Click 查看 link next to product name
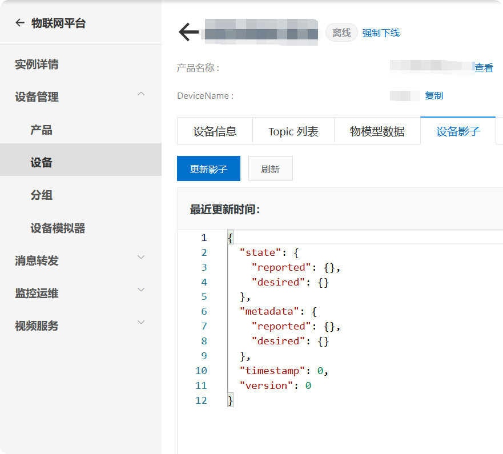The width and height of the screenshot is (503, 454). tap(484, 67)
